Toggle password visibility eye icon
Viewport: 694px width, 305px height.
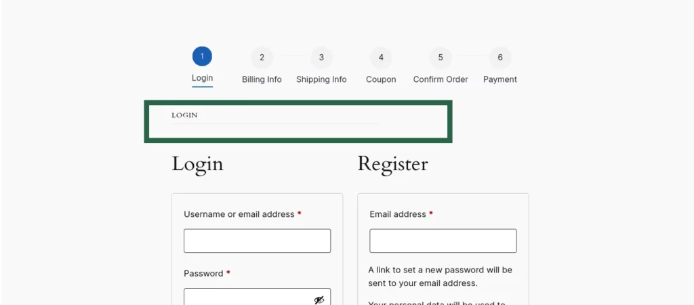319,300
